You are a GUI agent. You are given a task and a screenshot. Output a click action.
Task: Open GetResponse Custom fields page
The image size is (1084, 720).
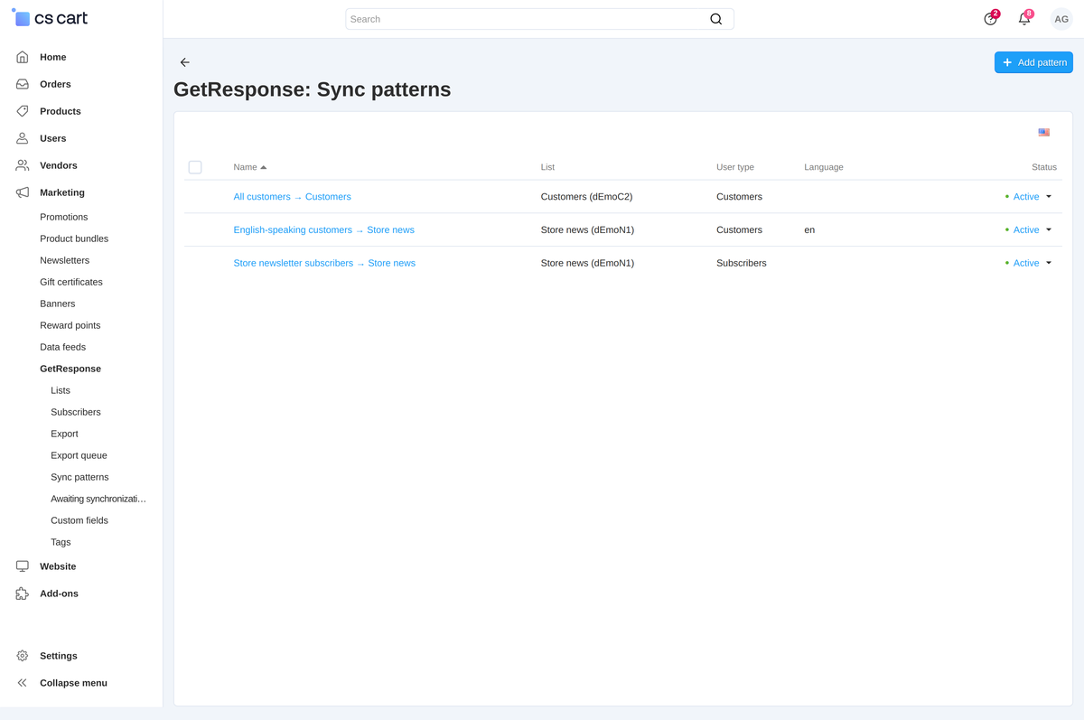tap(79, 520)
